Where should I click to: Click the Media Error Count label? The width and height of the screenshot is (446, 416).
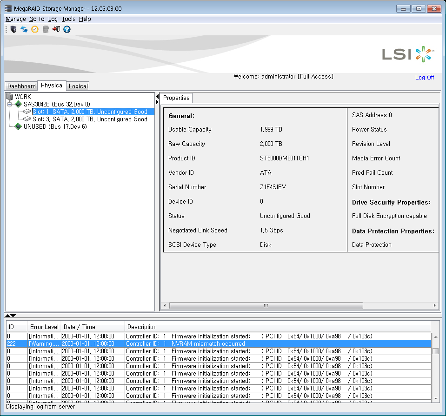click(376, 158)
